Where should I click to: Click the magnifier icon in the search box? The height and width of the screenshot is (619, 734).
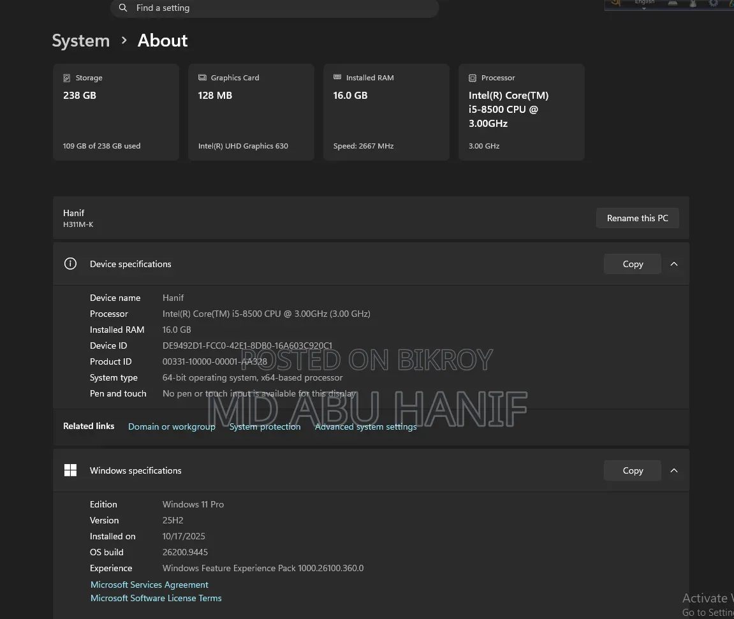click(122, 8)
